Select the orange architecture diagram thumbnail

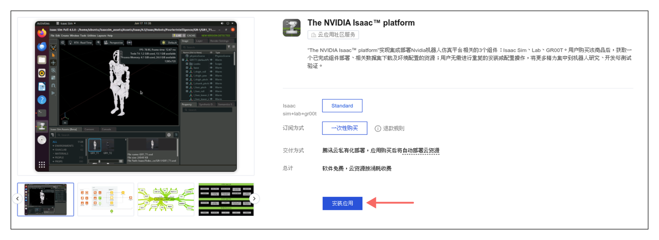pyautogui.click(x=106, y=199)
